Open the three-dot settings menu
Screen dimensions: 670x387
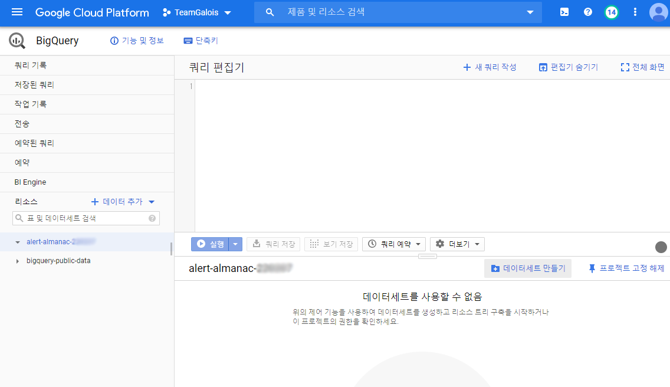[x=635, y=12]
